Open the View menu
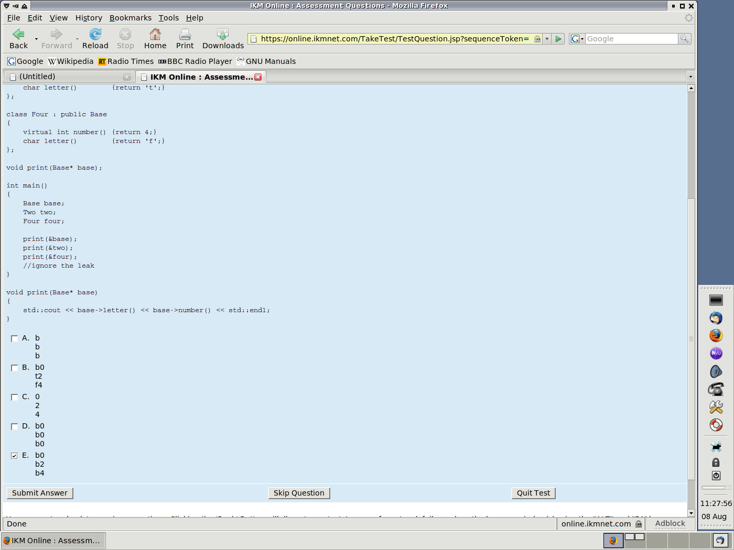 click(x=59, y=18)
